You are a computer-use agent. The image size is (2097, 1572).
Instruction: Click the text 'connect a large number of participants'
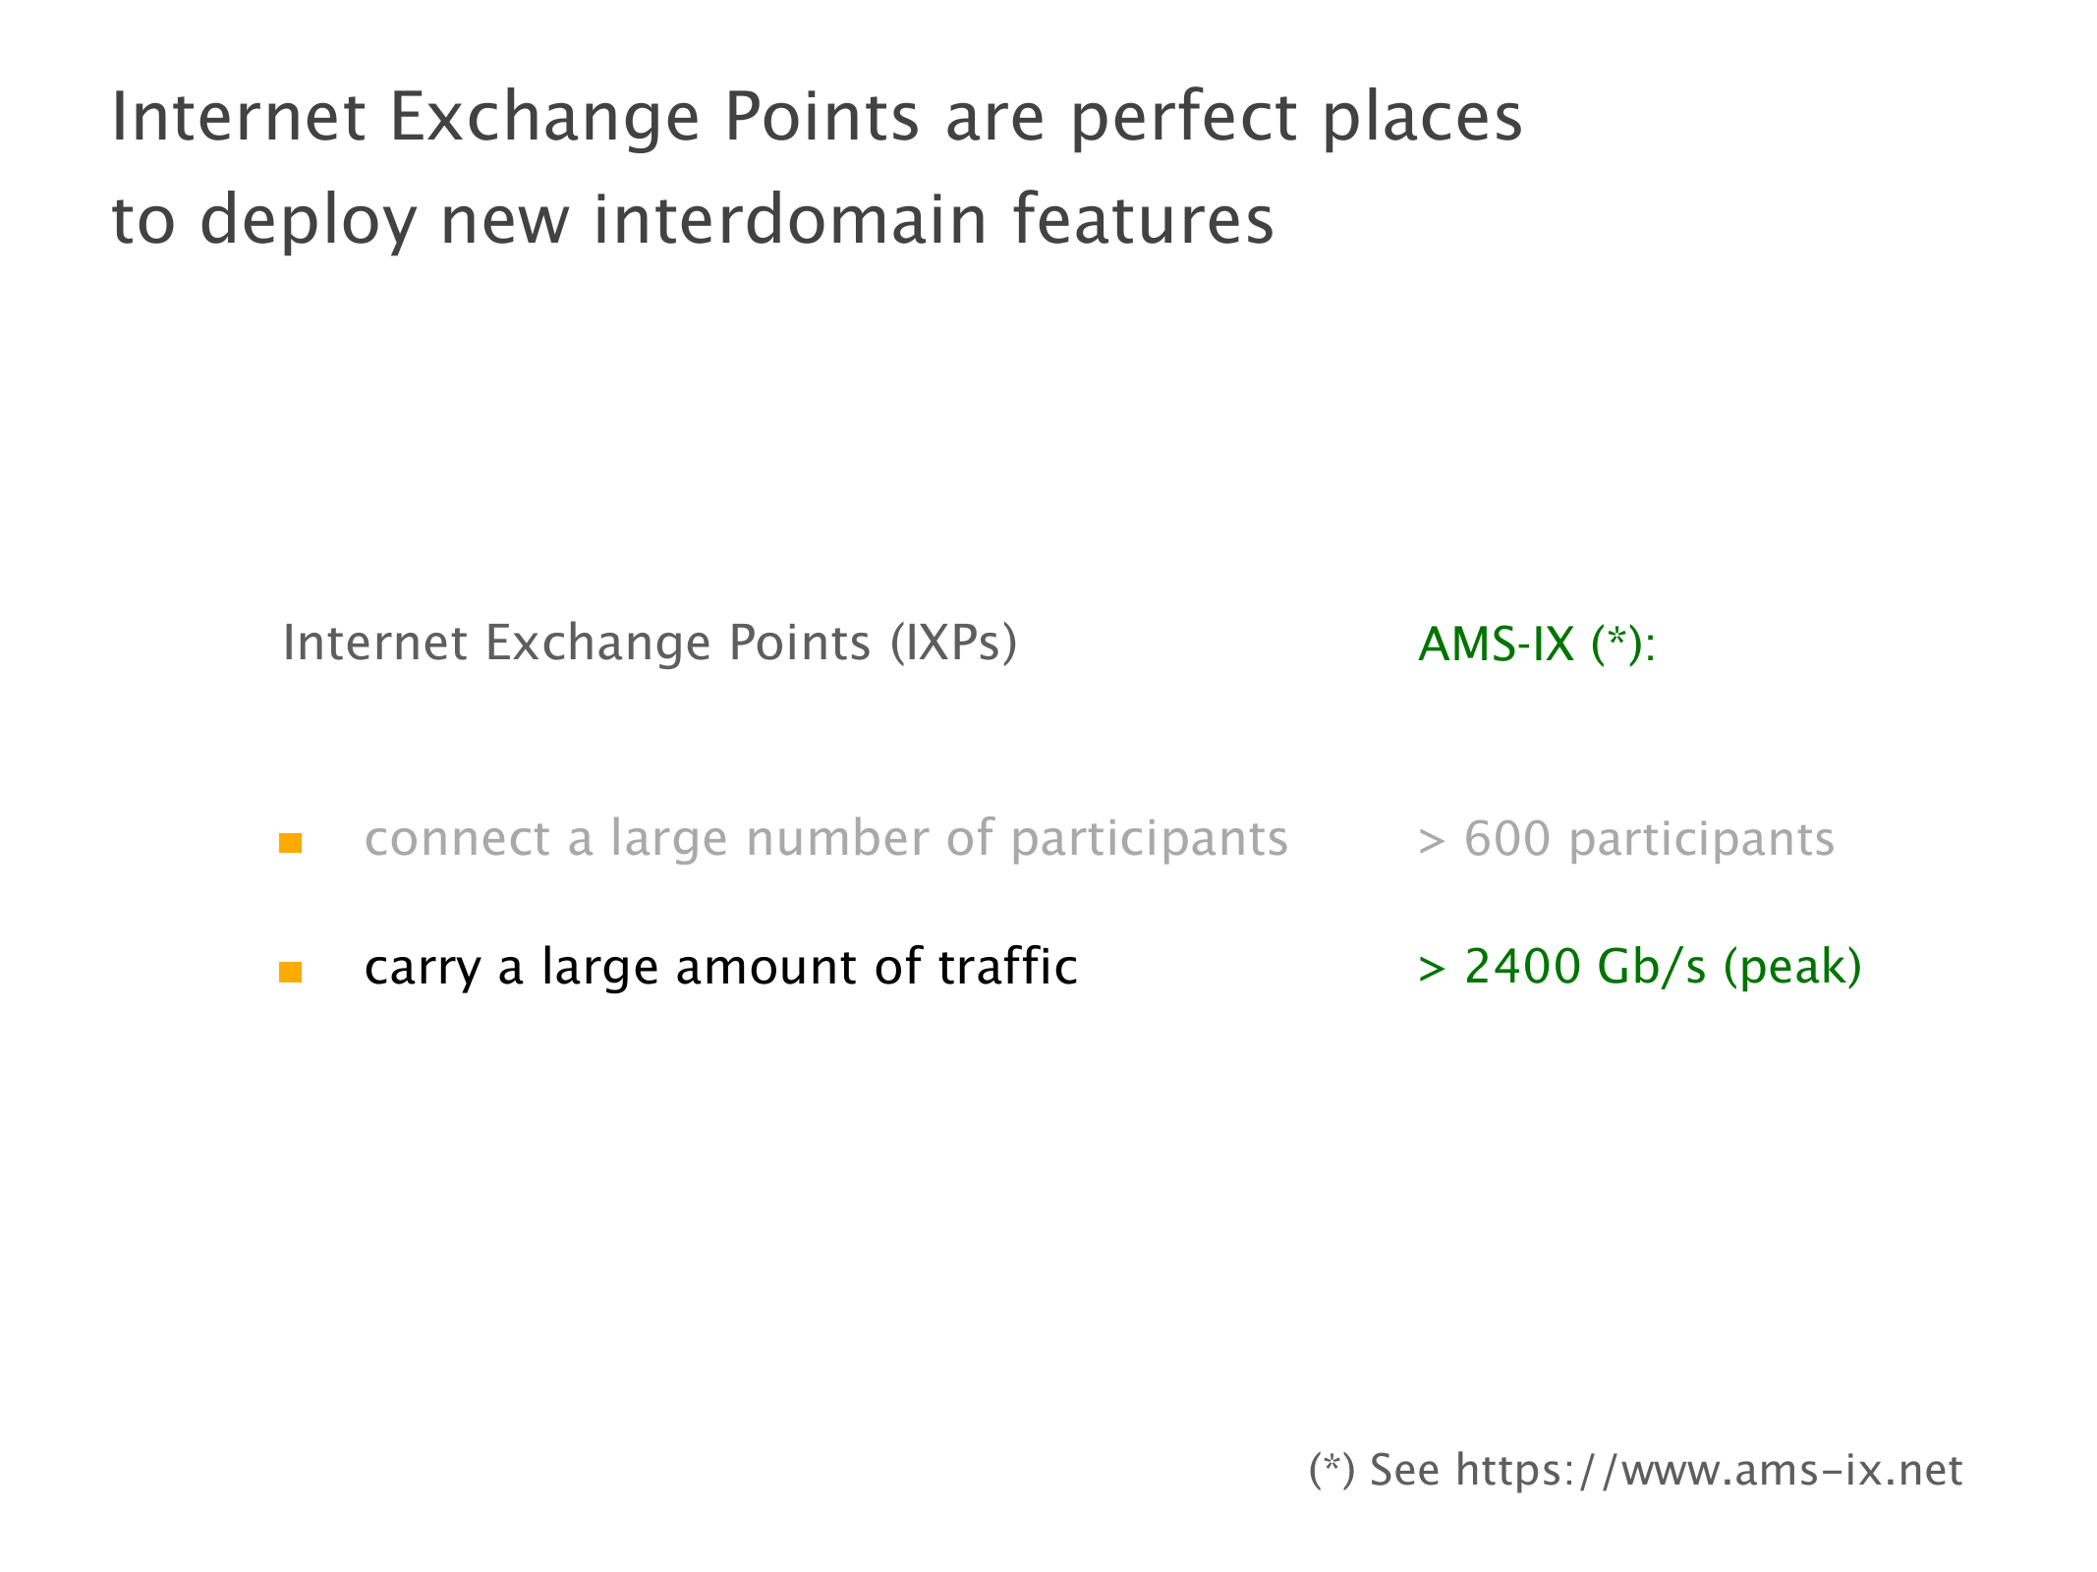point(825,839)
